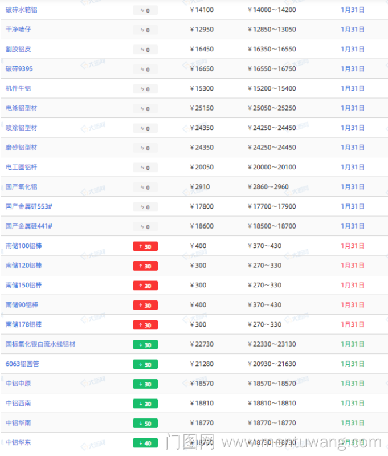Screen dimensions: 388x456
Task: Click the green down-40 badge for 中铝华东
Action: click(145, 443)
